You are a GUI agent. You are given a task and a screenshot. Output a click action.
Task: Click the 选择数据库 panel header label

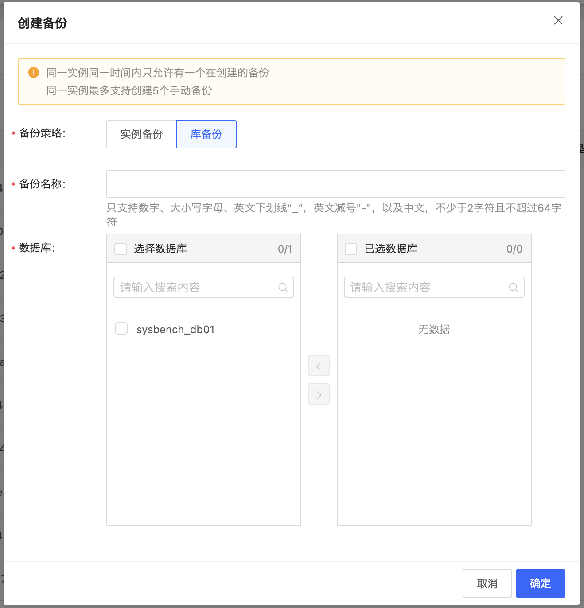click(160, 249)
